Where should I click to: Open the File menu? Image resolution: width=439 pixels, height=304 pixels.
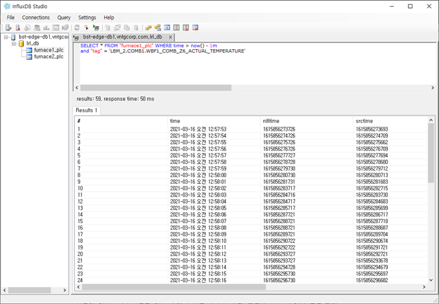coord(11,17)
